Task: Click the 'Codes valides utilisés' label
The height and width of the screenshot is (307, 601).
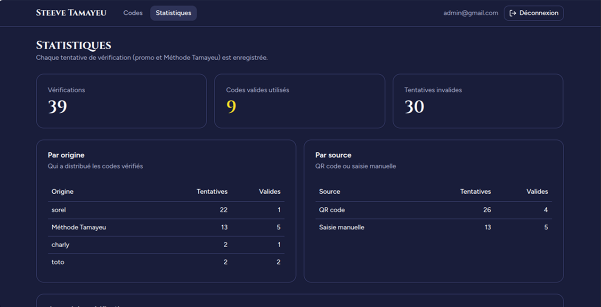Action: pyautogui.click(x=258, y=90)
